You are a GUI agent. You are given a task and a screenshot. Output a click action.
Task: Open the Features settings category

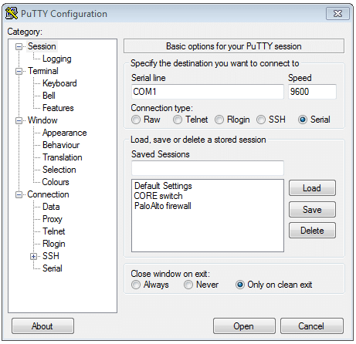coord(58,108)
